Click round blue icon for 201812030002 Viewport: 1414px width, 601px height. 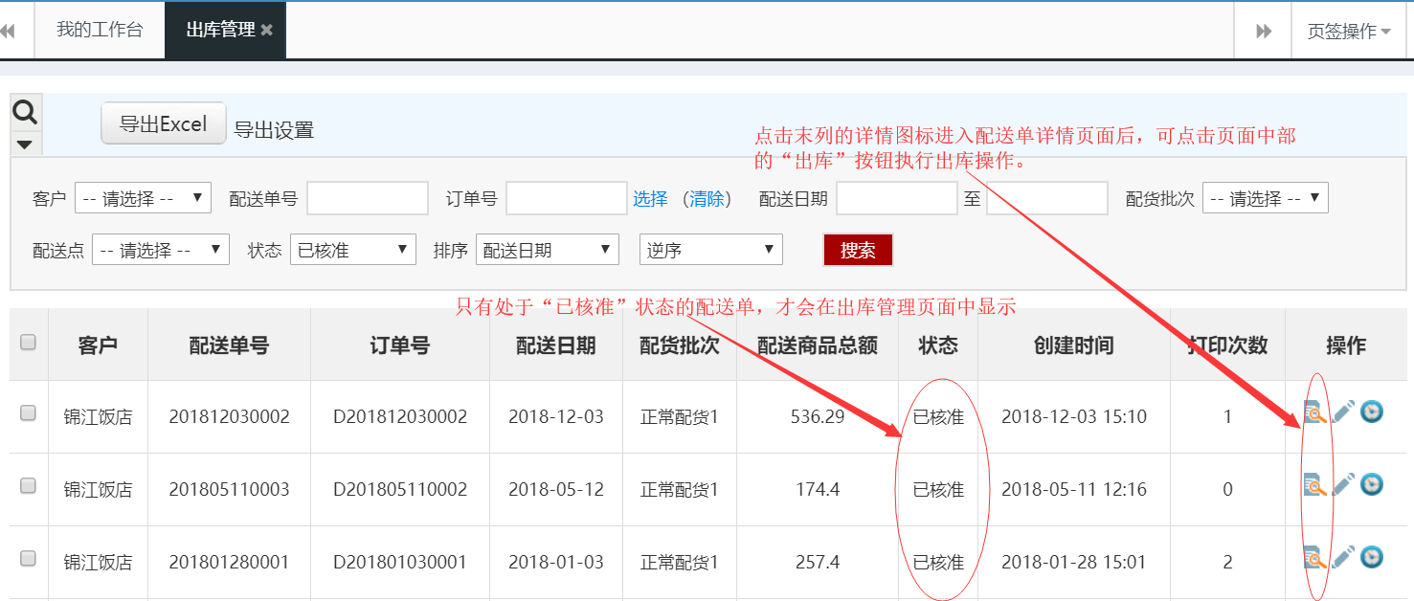click(1372, 412)
